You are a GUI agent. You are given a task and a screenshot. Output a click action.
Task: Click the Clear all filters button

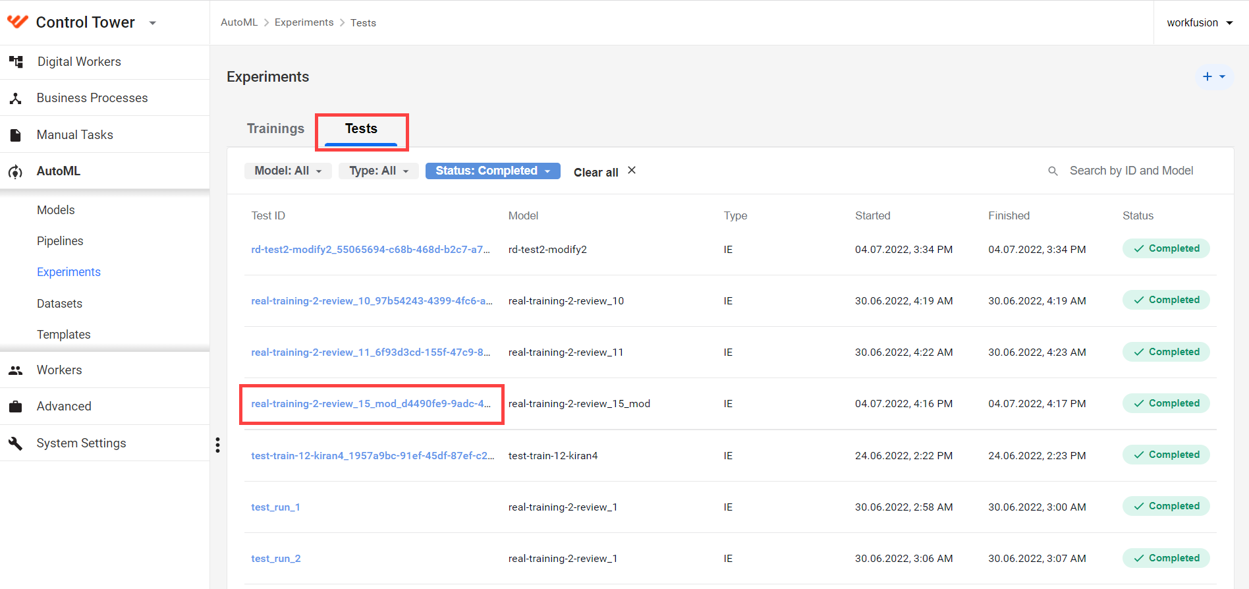(x=596, y=172)
